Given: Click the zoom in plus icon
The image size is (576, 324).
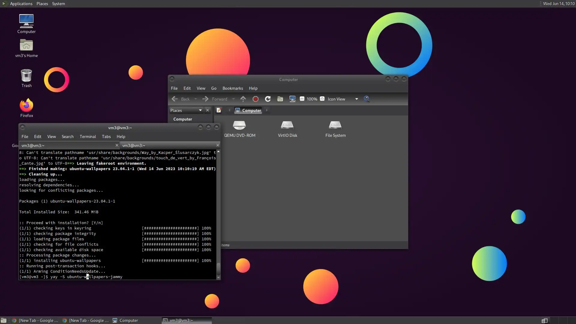Looking at the screenshot, I should (x=322, y=99).
